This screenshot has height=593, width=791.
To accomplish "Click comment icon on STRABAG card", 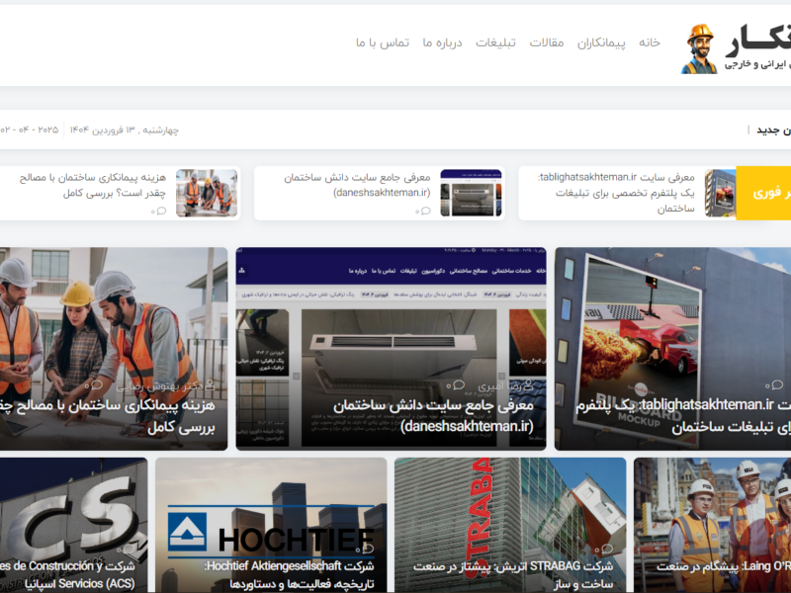I will [607, 549].
